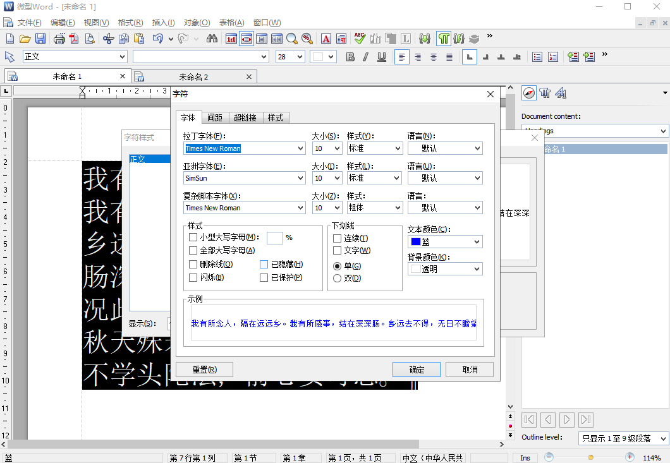The height and width of the screenshot is (463, 670).
Task: Click the zoom slider handle in status bar
Action: tap(590, 457)
